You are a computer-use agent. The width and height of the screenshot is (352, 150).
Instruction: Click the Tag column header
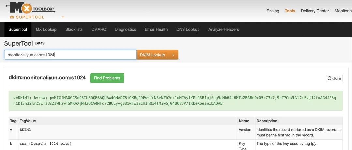[13, 121]
